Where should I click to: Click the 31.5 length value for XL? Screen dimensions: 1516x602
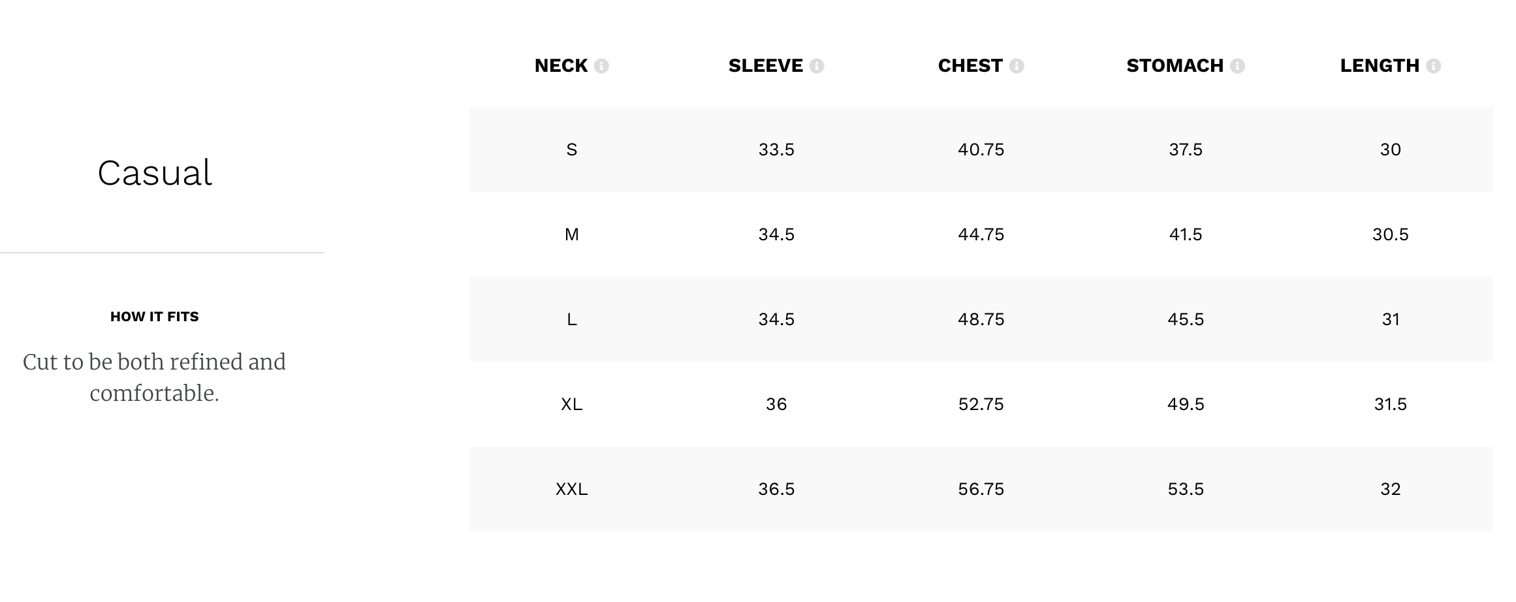1390,405
